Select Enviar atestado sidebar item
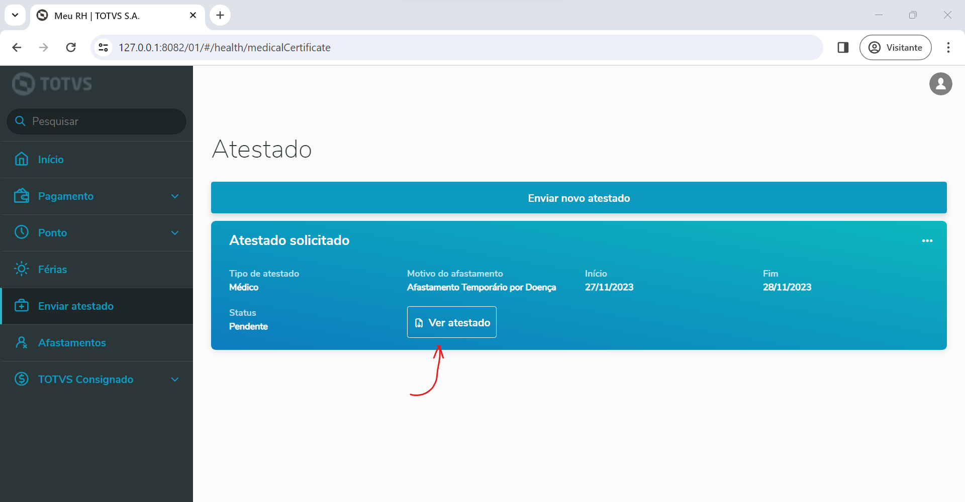Image resolution: width=965 pixels, height=502 pixels. [75, 306]
